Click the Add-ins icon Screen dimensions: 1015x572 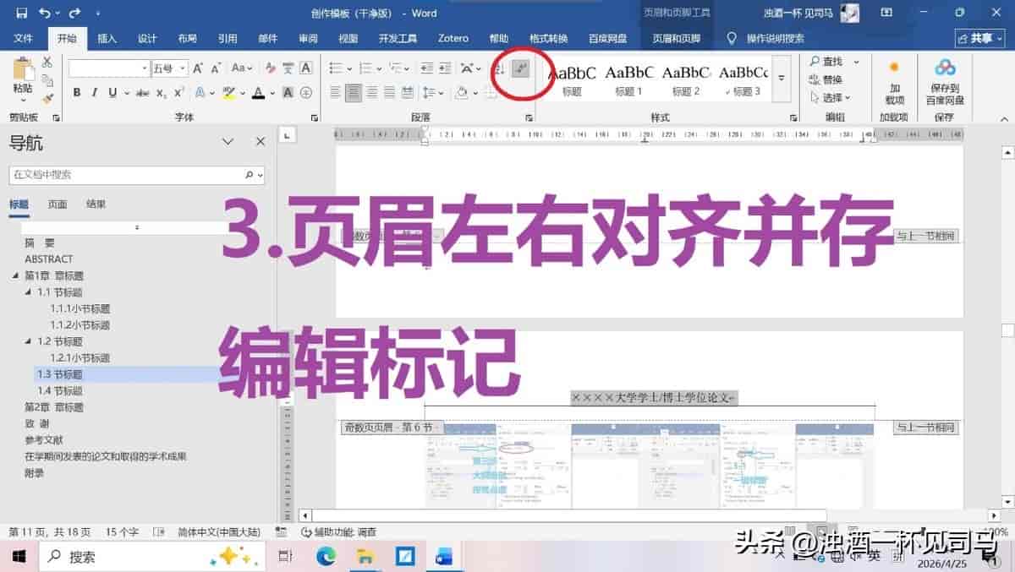pos(894,67)
